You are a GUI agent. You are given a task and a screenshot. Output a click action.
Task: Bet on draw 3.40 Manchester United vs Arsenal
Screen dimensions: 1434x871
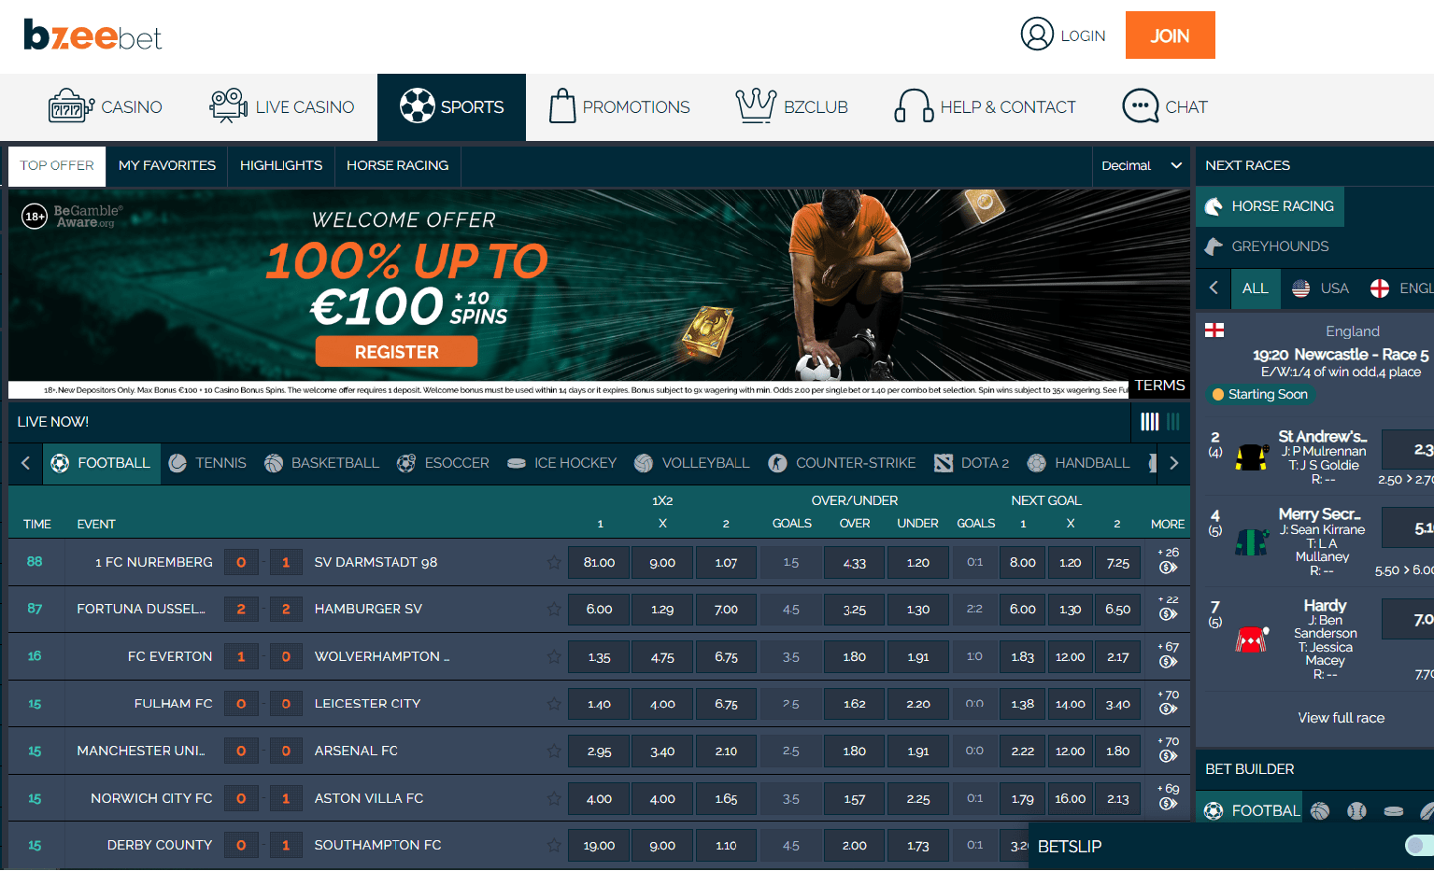pyautogui.click(x=662, y=751)
